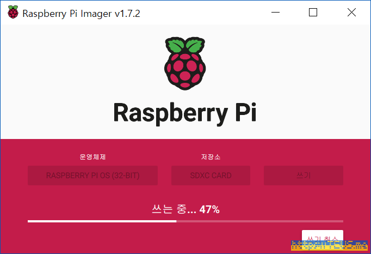Click the Raspberry Pi Imager title bar icon
Image resolution: width=371 pixels, height=254 pixels.
[x=13, y=12]
